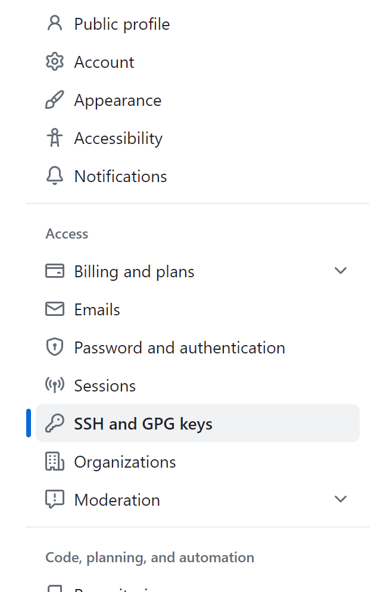Viewport: 374px width, 592px height.
Task: Click the person icon beside Public profile
Action: [55, 23]
